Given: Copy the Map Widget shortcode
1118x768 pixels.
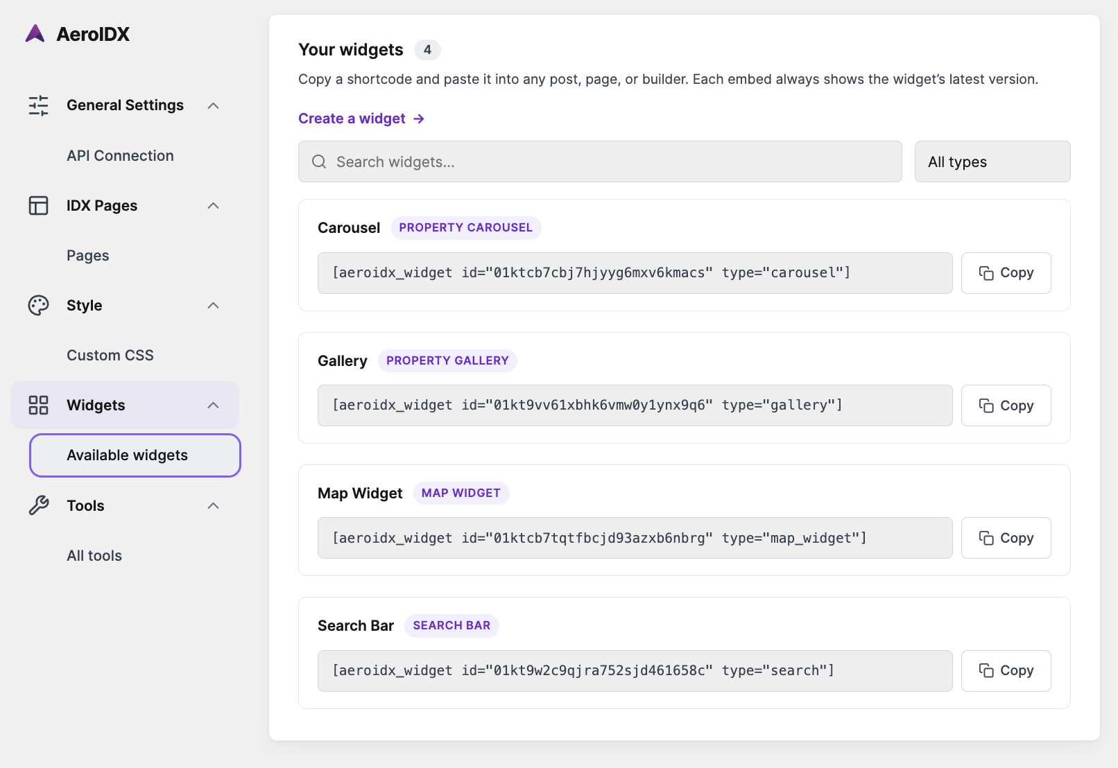Looking at the screenshot, I should 1006,538.
